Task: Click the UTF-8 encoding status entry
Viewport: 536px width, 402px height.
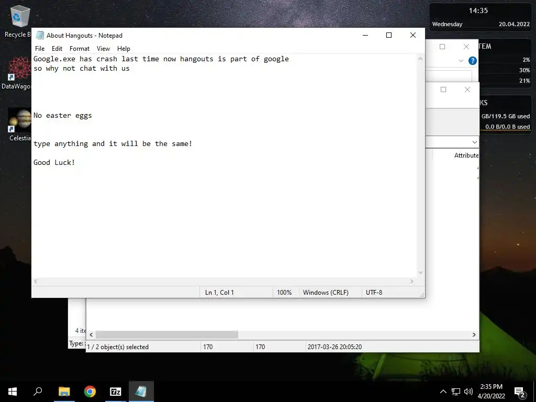Action: (374, 293)
